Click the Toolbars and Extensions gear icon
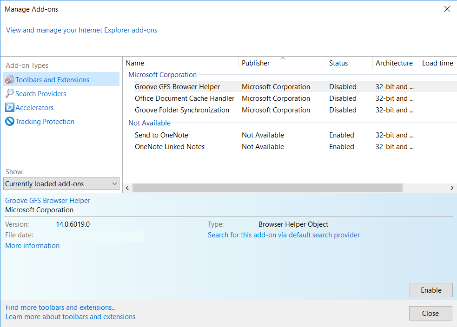 [10, 80]
